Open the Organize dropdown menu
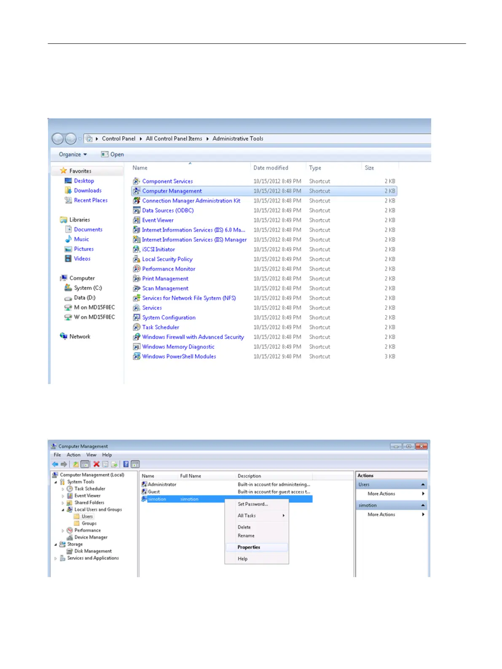 [x=73, y=154]
